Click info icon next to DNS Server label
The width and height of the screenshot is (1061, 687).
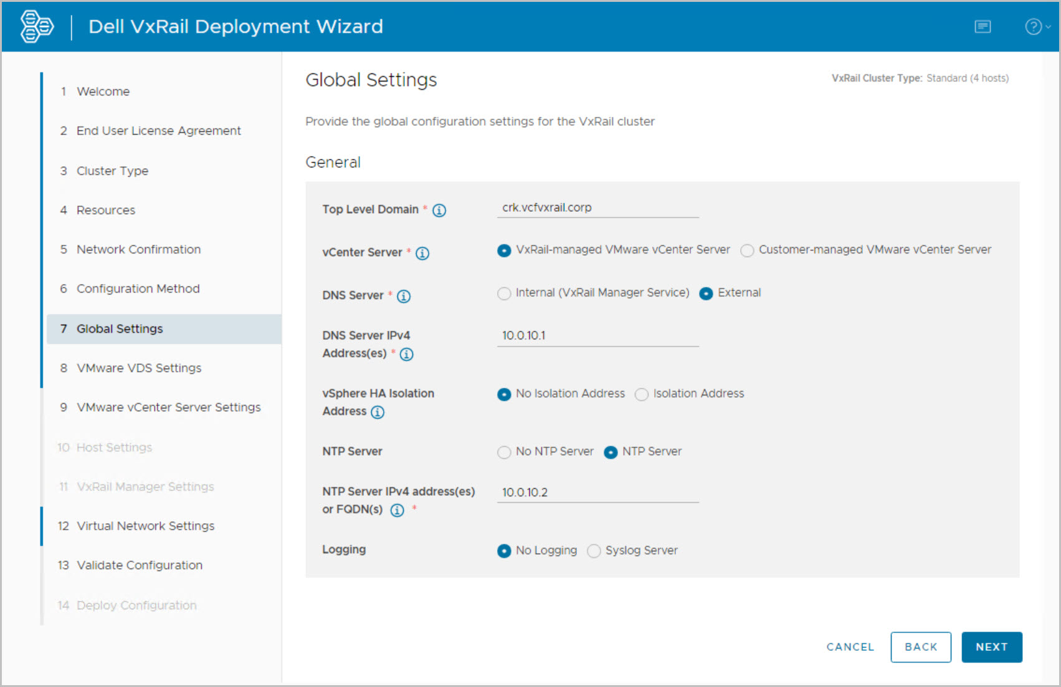(404, 296)
